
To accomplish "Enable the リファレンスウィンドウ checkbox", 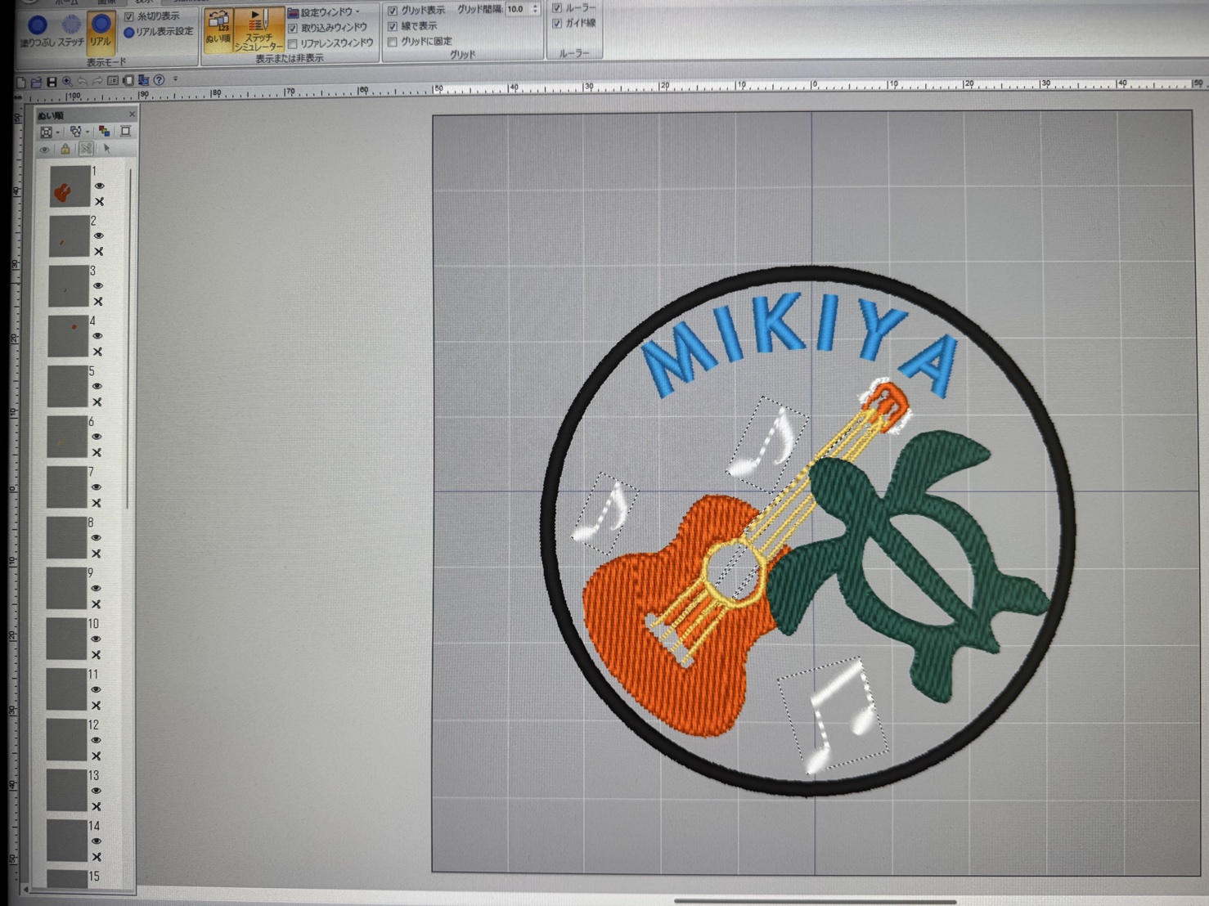I will pyautogui.click(x=292, y=43).
